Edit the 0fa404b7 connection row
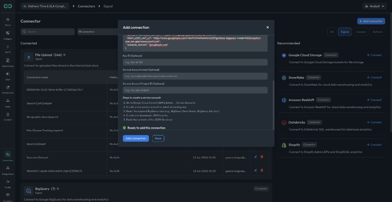 [255, 170]
